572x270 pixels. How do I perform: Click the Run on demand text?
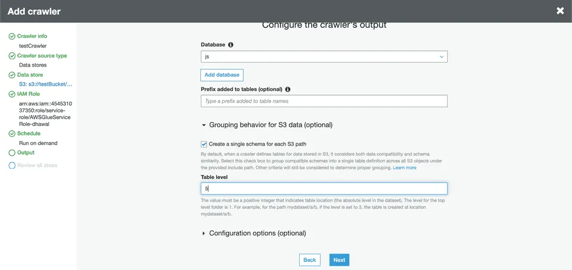(38, 143)
